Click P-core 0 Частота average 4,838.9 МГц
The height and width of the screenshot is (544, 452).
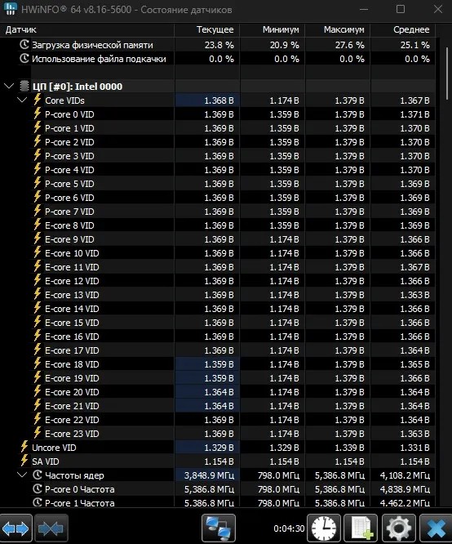pyautogui.click(x=405, y=489)
